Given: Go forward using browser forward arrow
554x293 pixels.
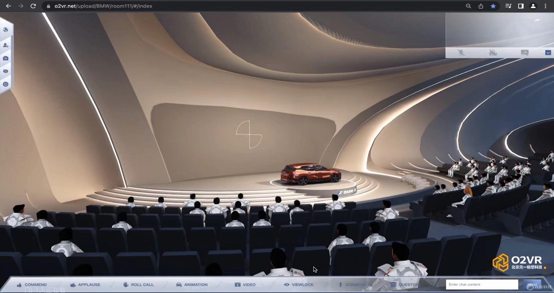Looking at the screenshot, I should coord(21,6).
